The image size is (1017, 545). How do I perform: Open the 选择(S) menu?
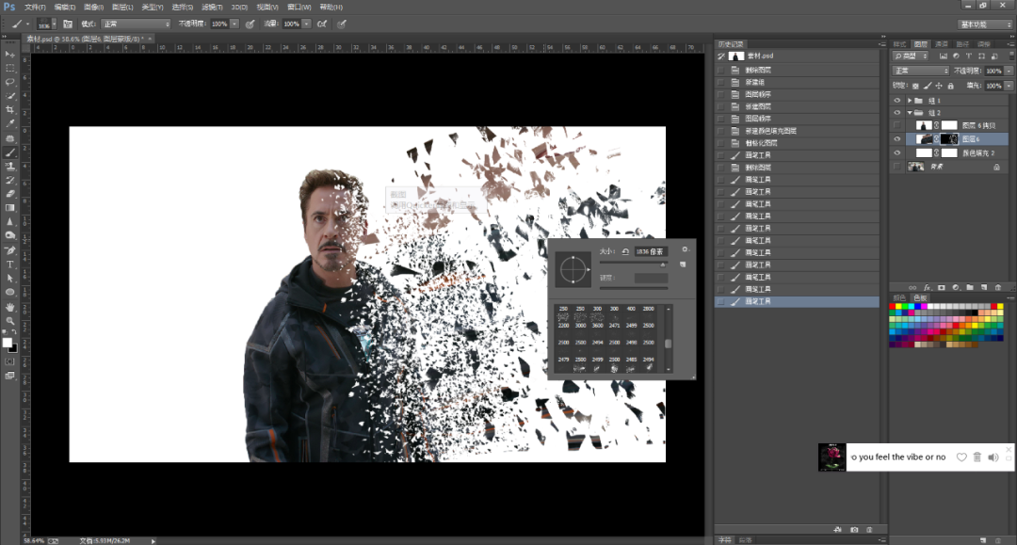click(183, 8)
